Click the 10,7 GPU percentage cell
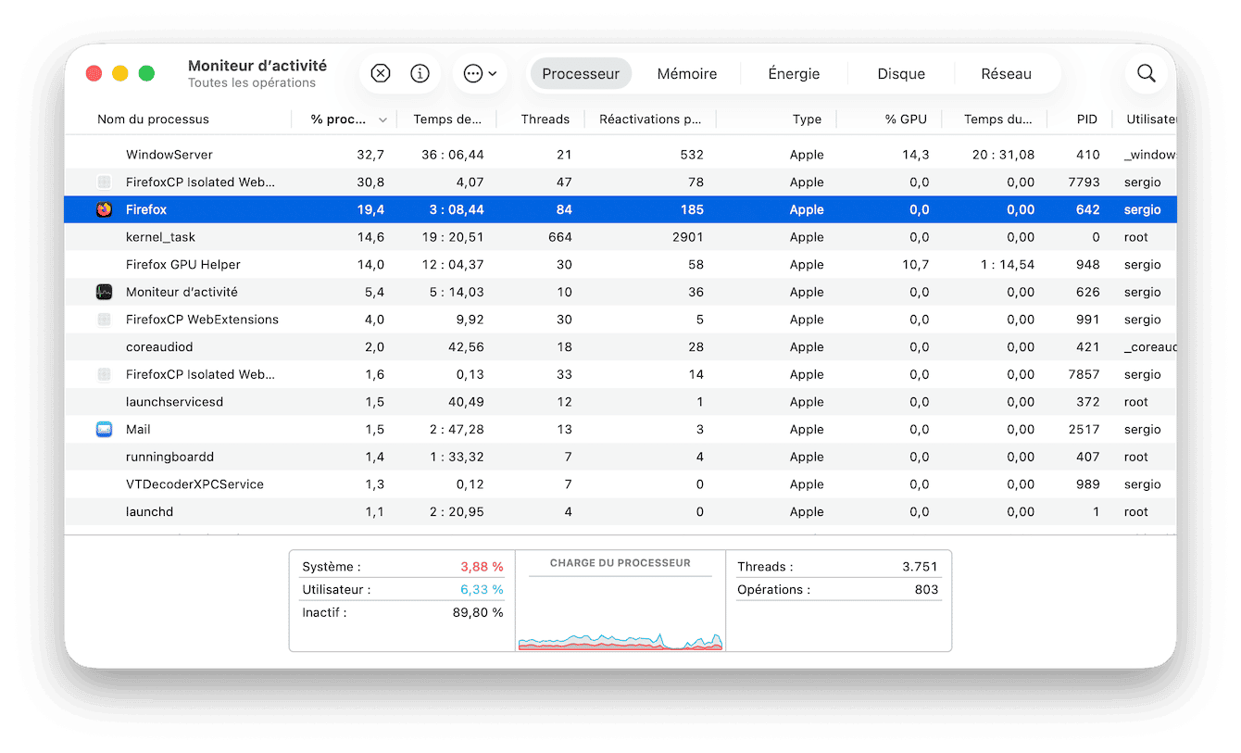Viewport: 1241px width, 753px height. click(916, 265)
